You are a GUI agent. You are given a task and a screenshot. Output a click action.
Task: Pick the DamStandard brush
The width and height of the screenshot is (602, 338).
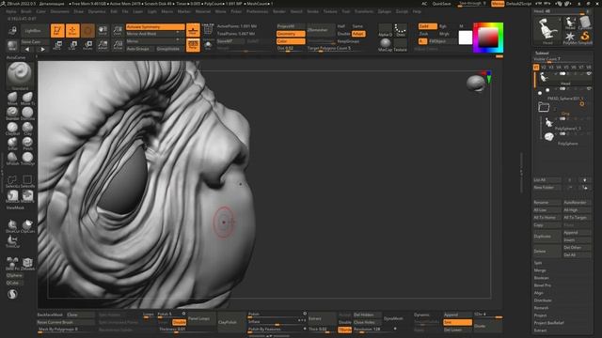27,113
